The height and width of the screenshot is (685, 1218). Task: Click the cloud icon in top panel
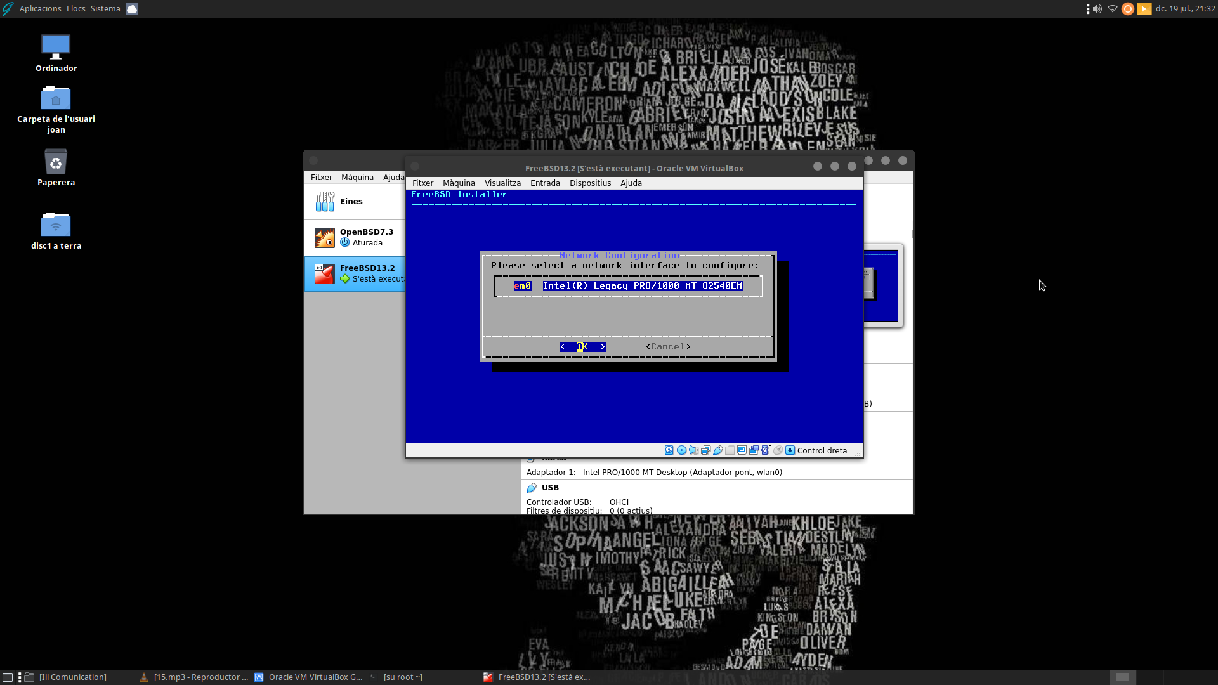132,9
